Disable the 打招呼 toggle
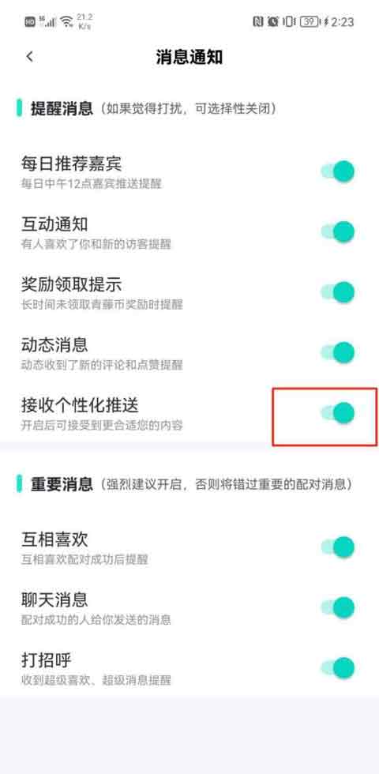The width and height of the screenshot is (379, 774). click(x=338, y=668)
